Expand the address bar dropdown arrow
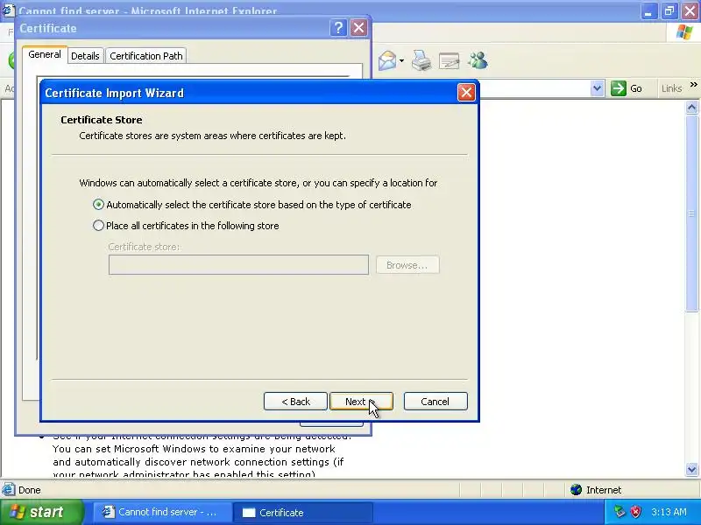The width and height of the screenshot is (701, 525). 597,88
